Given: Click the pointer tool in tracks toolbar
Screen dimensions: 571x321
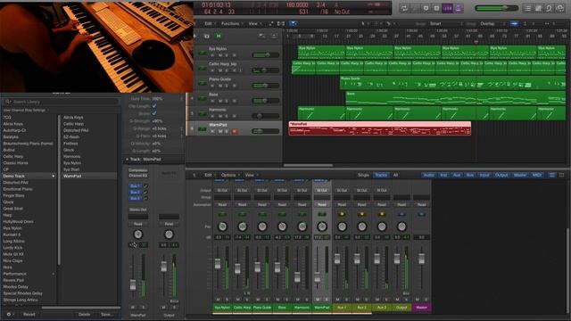Looking at the screenshot, I should [x=363, y=24].
